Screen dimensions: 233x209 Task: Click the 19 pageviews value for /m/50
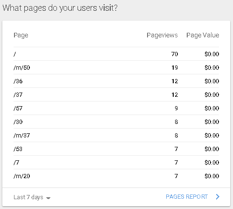click(175, 68)
